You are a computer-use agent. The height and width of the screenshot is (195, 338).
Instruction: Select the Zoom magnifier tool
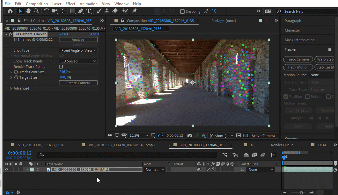(x=36, y=11)
